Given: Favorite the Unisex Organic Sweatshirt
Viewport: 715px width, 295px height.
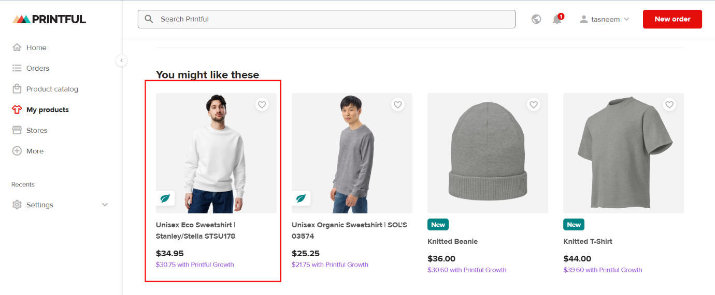Looking at the screenshot, I should [398, 105].
